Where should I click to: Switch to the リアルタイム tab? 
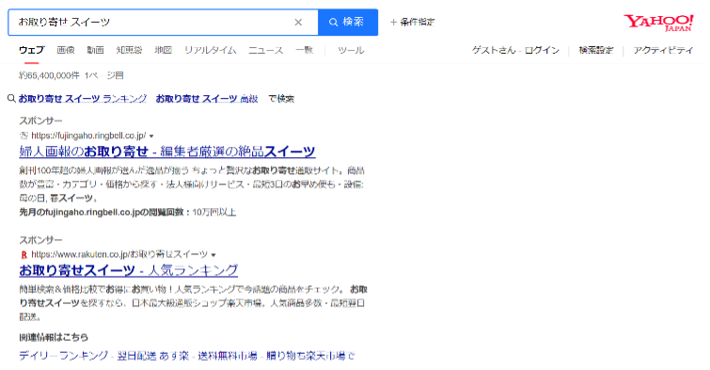click(210, 50)
